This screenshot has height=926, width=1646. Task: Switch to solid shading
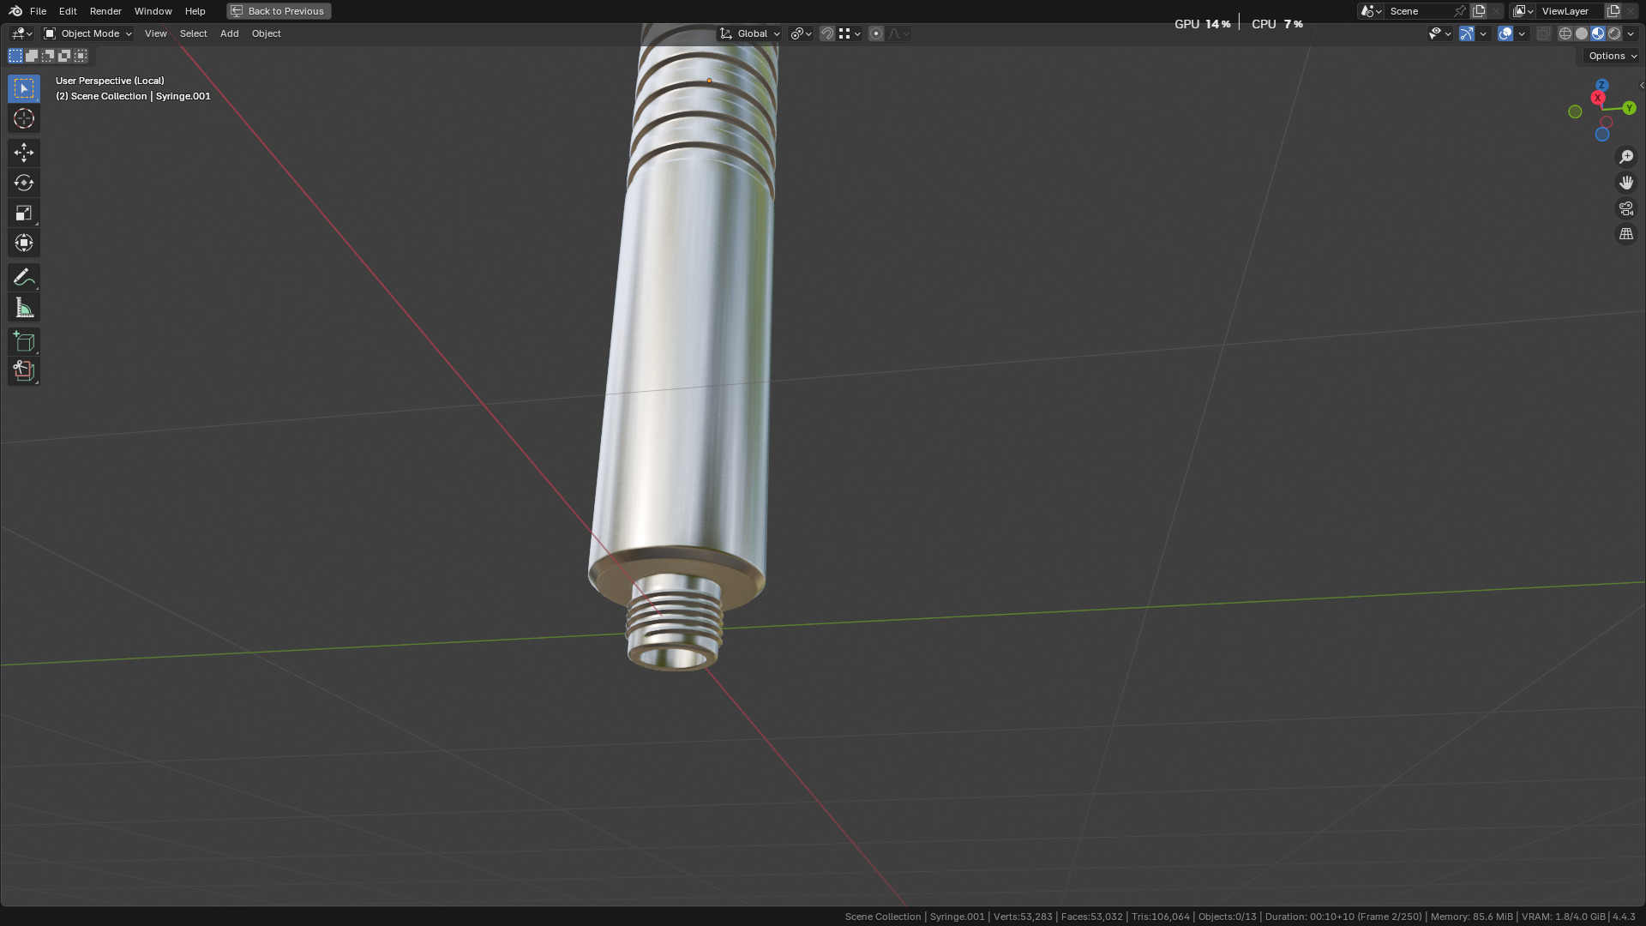pos(1582,33)
